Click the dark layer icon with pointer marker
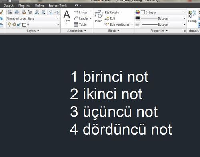200x157 pixels. tap(44, 12)
